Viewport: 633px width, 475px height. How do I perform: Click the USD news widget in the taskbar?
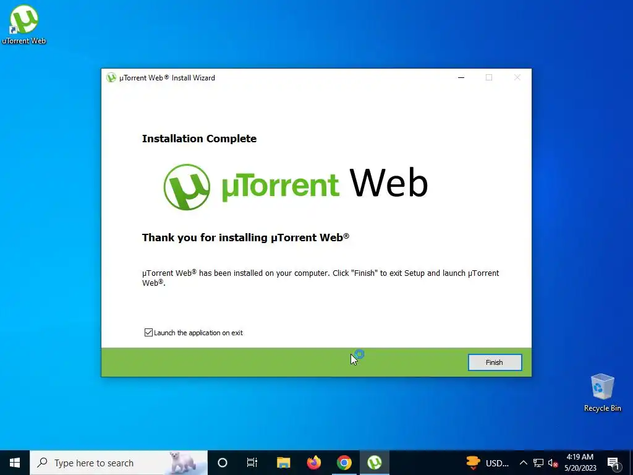(487, 463)
